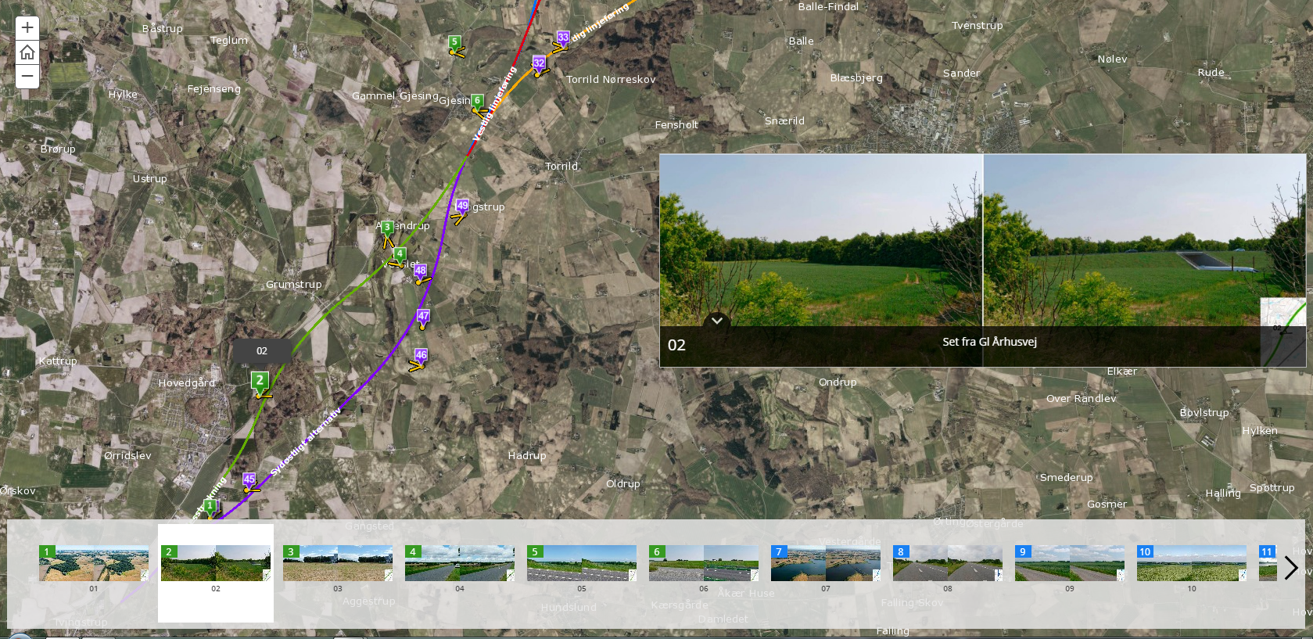
Task: Click the zoom in plus button
Action: [27, 28]
